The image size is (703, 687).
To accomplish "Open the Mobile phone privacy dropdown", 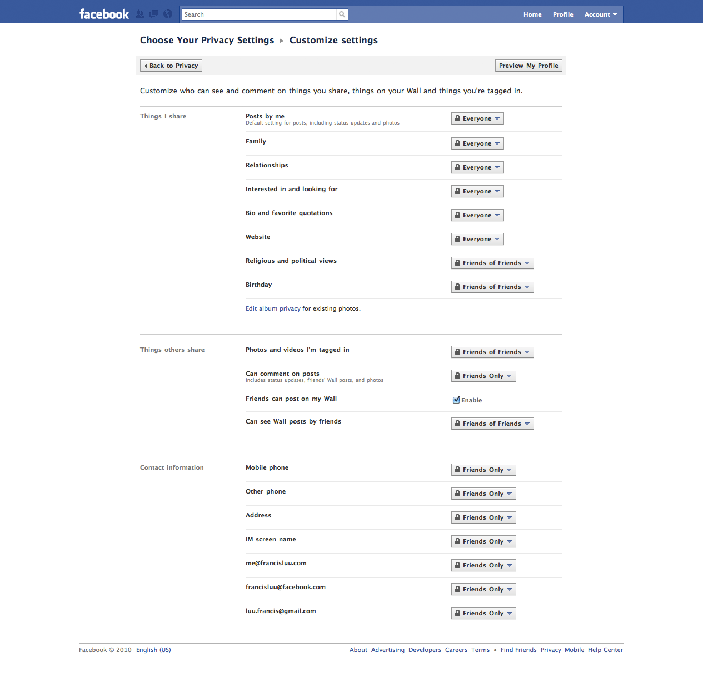I will tap(483, 470).
